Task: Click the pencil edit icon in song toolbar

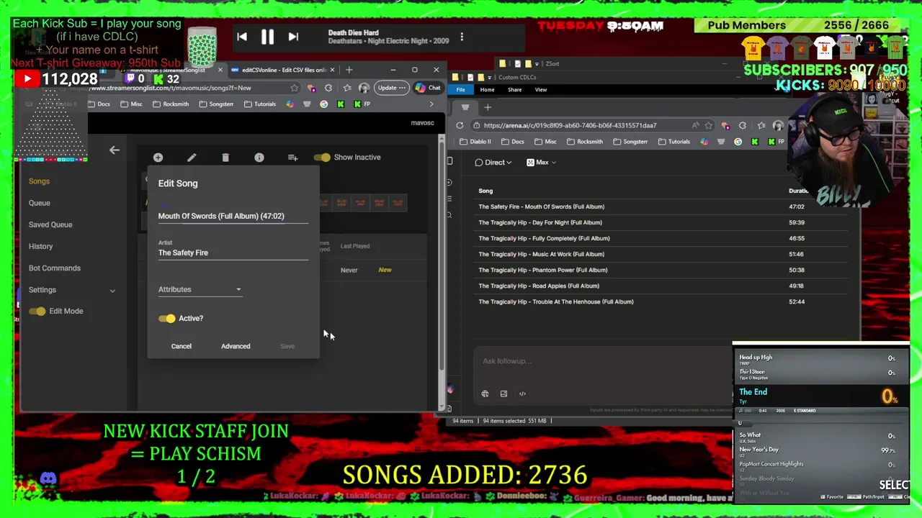Action: click(x=192, y=158)
